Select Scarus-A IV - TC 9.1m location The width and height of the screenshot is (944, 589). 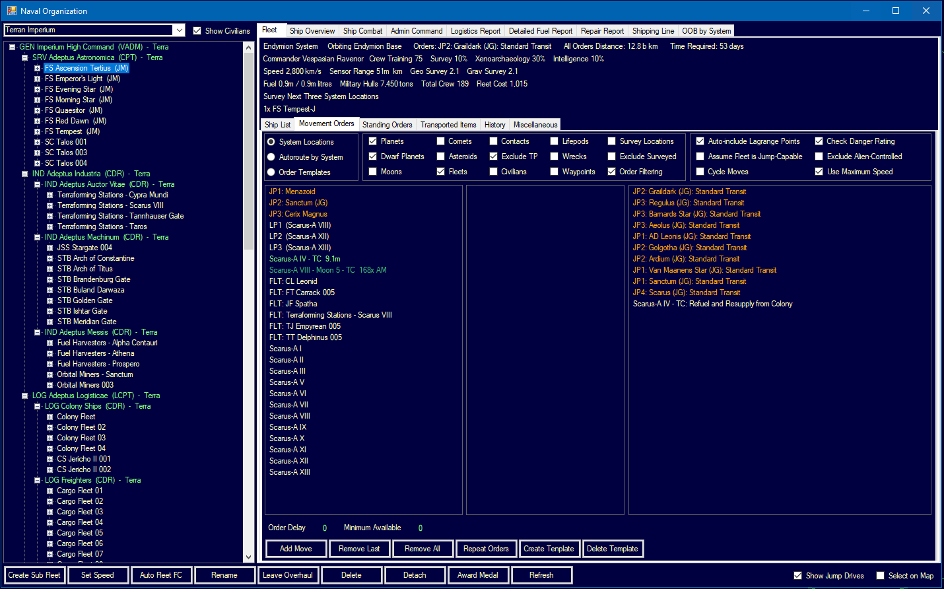point(305,259)
